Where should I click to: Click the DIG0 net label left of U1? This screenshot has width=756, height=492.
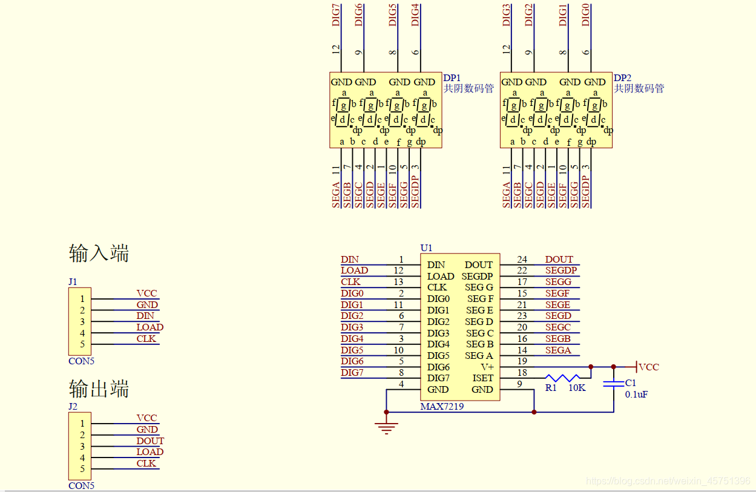coord(352,294)
